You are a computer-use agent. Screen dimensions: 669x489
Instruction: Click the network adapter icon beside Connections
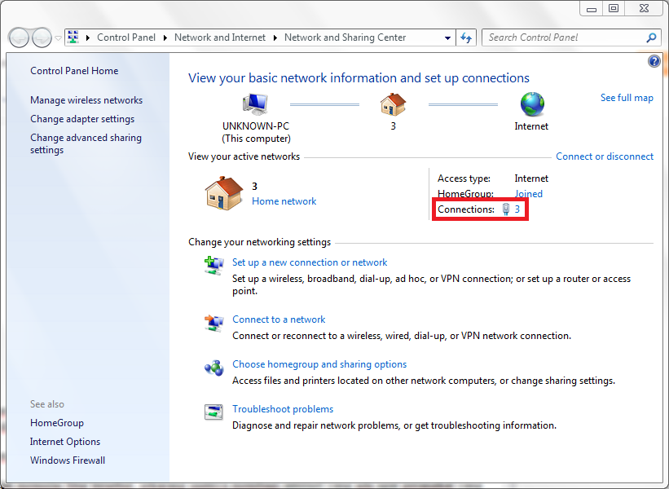pos(505,209)
